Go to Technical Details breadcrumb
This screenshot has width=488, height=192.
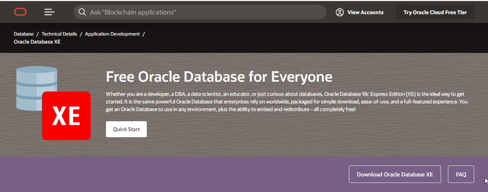[59, 34]
